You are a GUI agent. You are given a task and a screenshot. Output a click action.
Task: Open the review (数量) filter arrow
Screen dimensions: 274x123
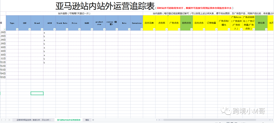pos(117,29)
